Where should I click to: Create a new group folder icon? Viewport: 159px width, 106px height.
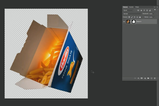click(x=148, y=78)
